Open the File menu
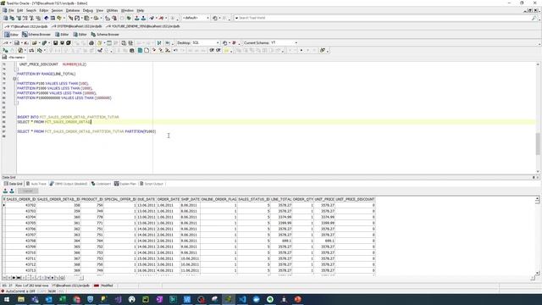This screenshot has width=542, height=305. 11,11
